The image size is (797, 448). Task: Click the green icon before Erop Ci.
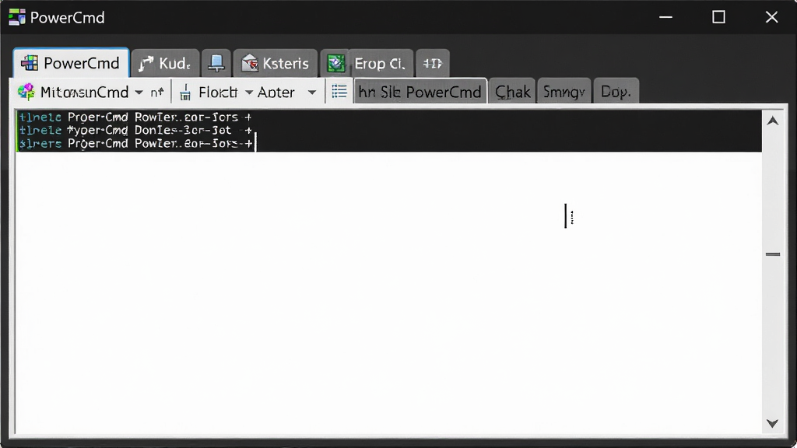335,64
